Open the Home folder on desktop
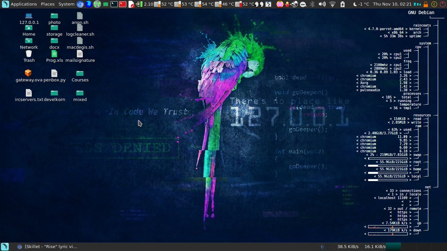The height and width of the screenshot is (251, 447). pyautogui.click(x=29, y=31)
